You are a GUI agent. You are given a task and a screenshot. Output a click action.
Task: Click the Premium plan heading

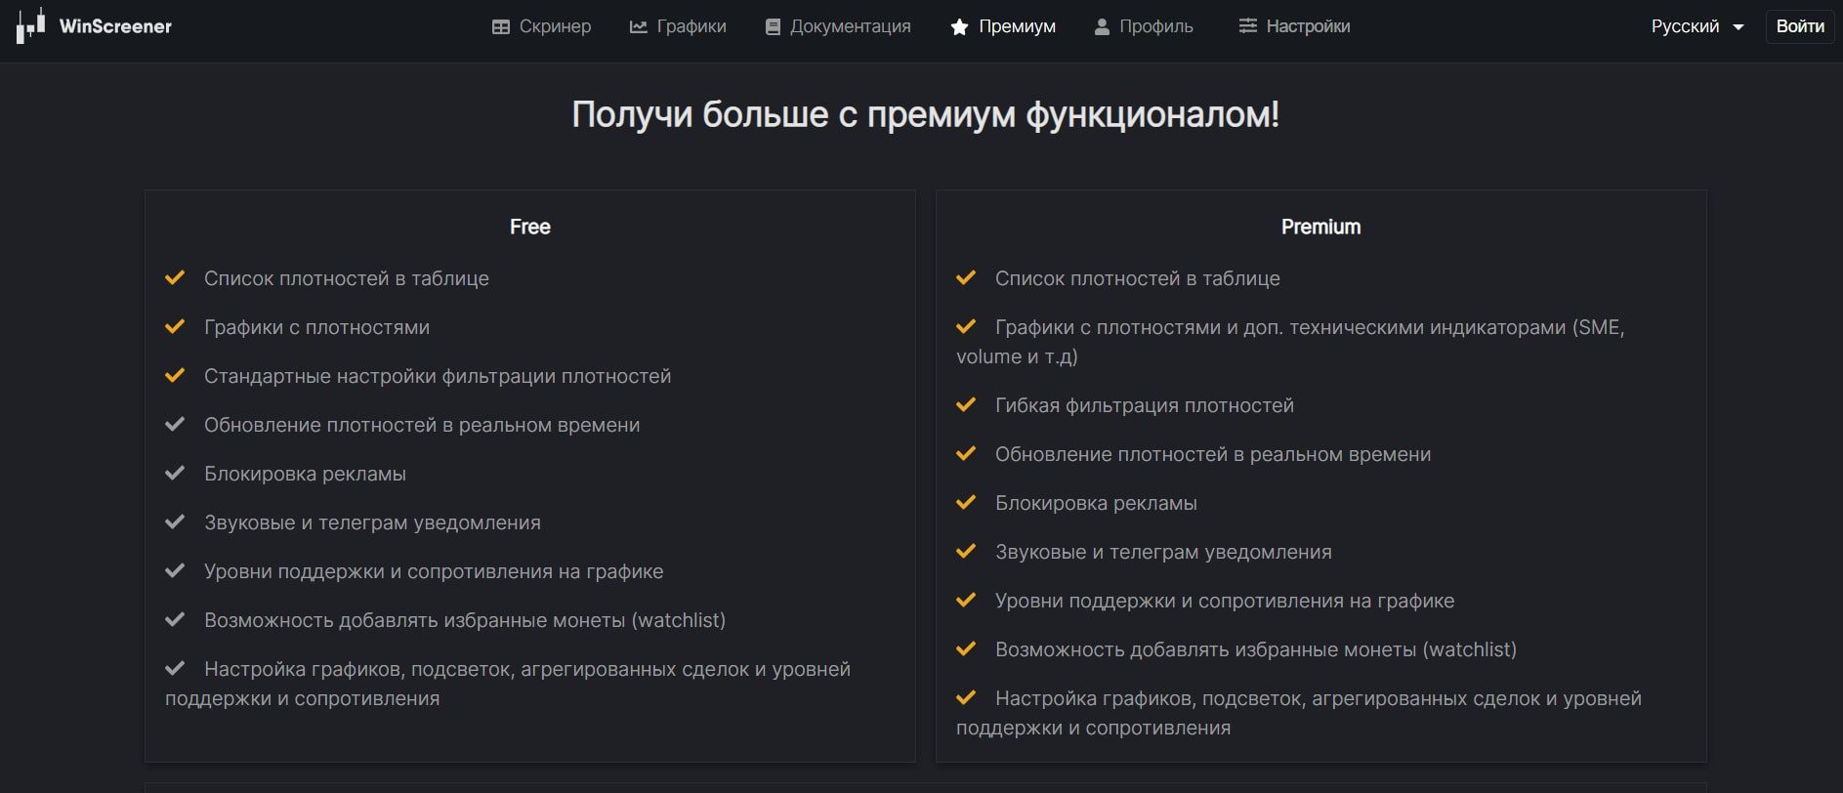coord(1320,227)
